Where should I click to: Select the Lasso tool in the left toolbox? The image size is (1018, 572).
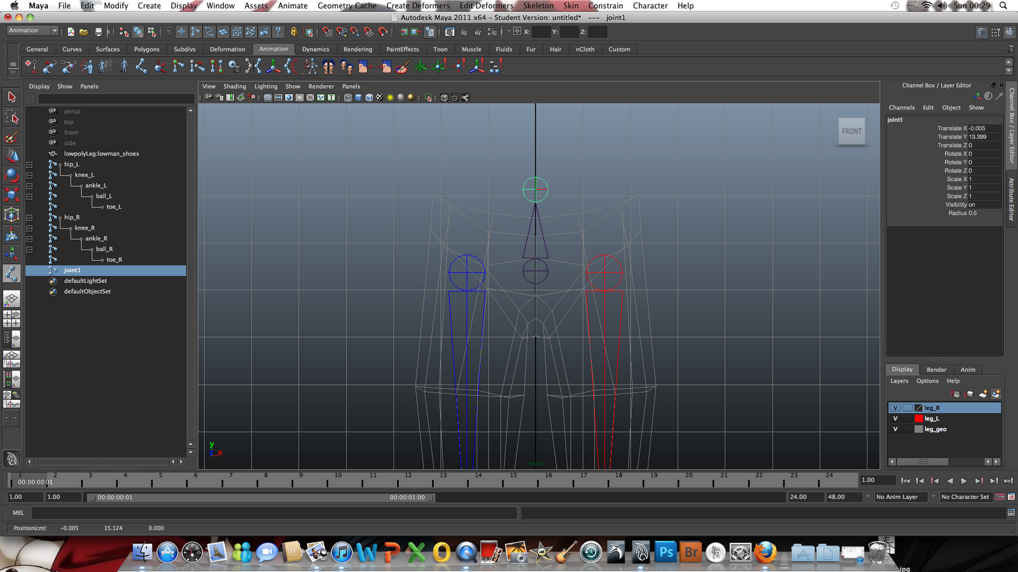pyautogui.click(x=11, y=116)
